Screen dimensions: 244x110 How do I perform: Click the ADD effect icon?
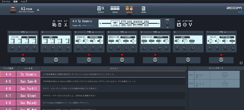(x=54, y=25)
